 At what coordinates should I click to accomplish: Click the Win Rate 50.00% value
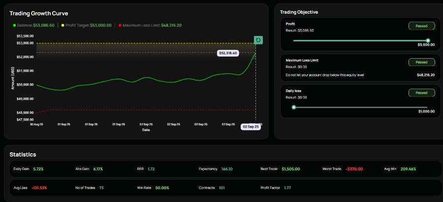click(x=162, y=188)
